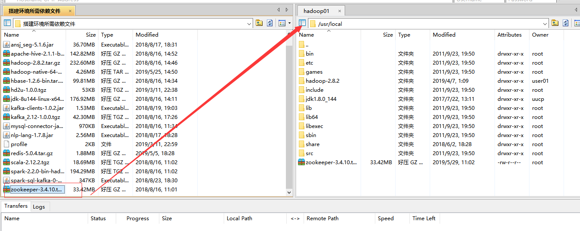Select scala-2.12.2.tgz file name
Image resolution: width=580 pixels, height=231 pixels.
30,162
